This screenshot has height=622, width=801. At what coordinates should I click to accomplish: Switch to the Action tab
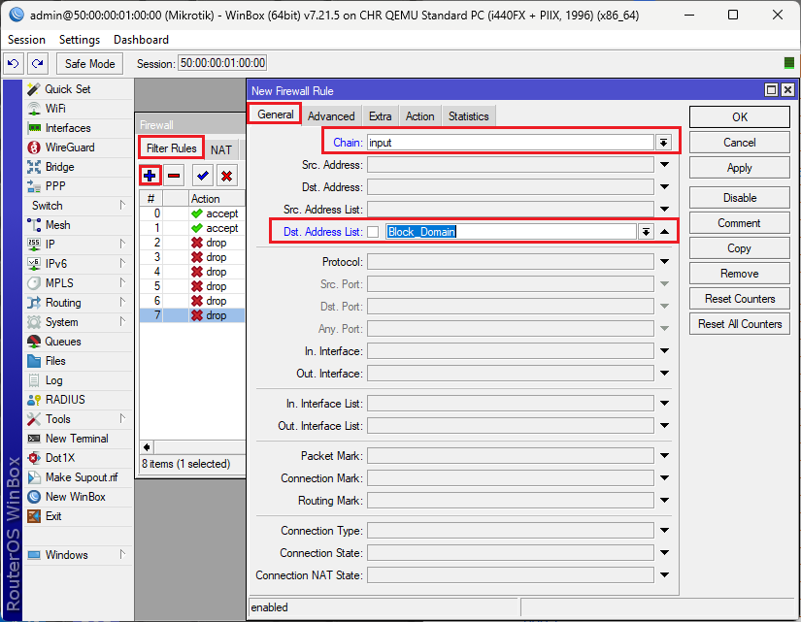click(419, 115)
